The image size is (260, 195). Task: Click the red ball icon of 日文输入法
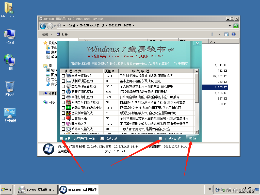(69, 118)
